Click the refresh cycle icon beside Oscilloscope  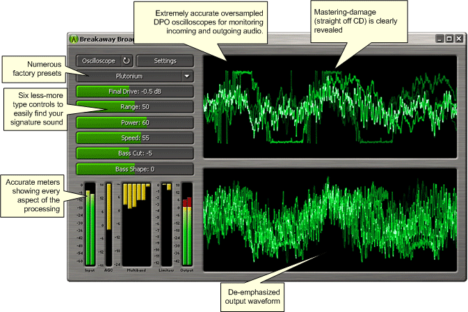pos(127,61)
